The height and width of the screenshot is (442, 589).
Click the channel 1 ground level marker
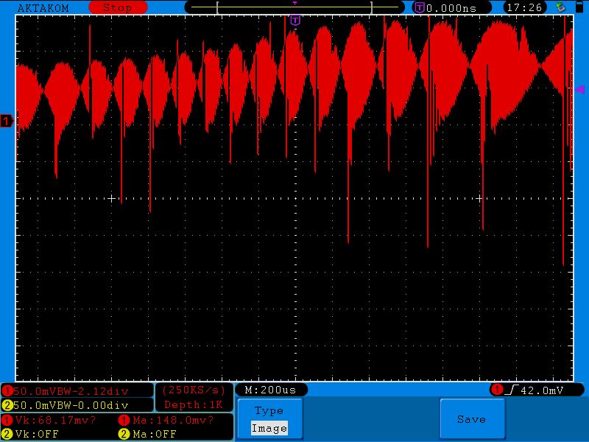pos(7,121)
